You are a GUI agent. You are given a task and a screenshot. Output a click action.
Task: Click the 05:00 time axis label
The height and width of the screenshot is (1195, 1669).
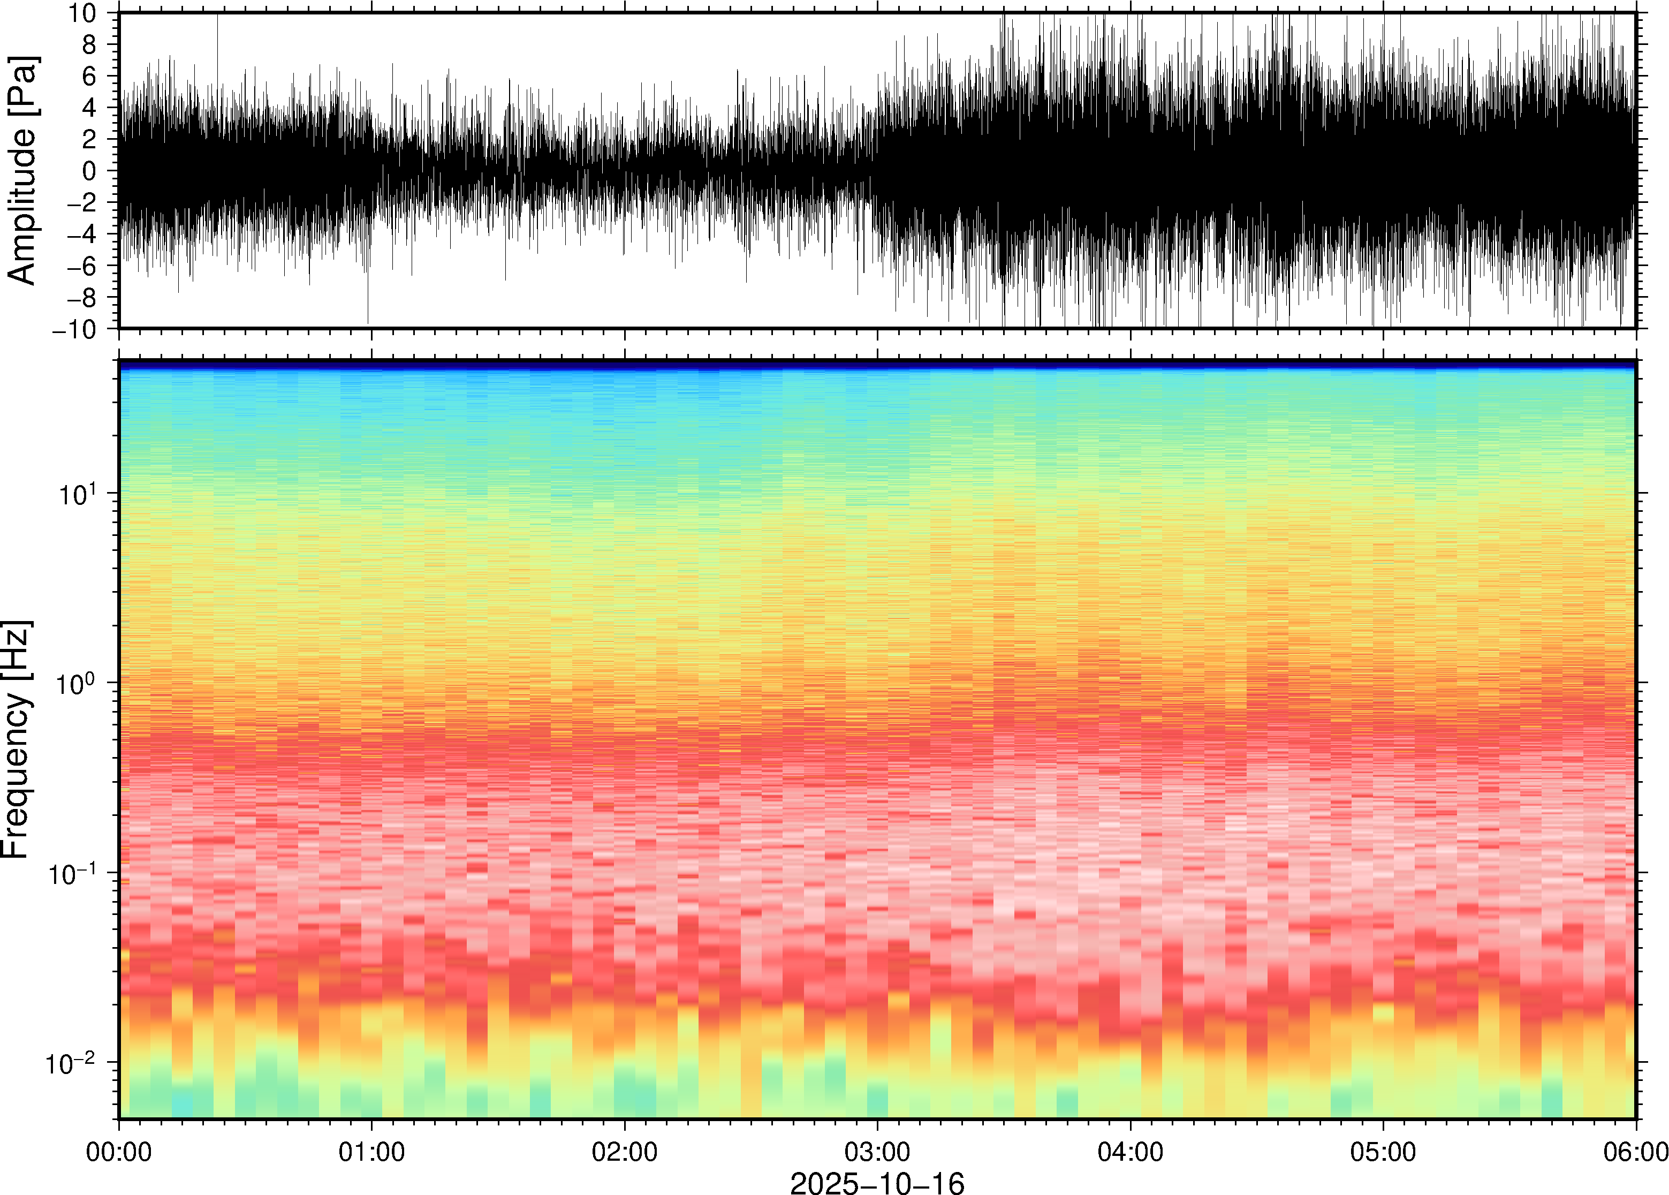pos(1383,1152)
